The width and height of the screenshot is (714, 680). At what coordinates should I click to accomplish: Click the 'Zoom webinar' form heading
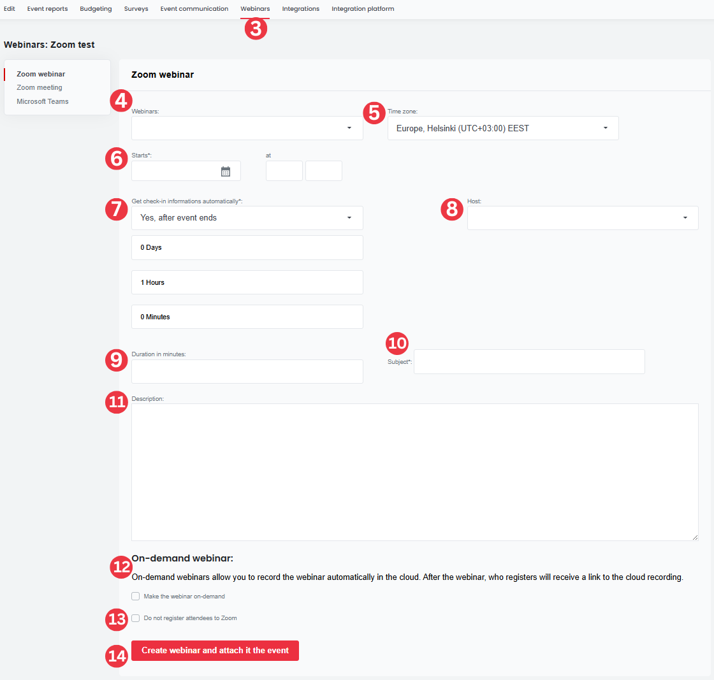tap(163, 75)
